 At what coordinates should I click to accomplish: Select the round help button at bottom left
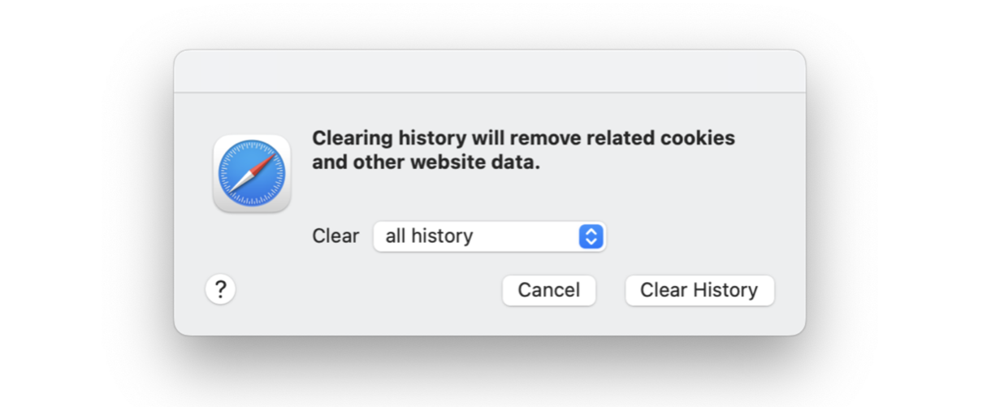(x=220, y=289)
